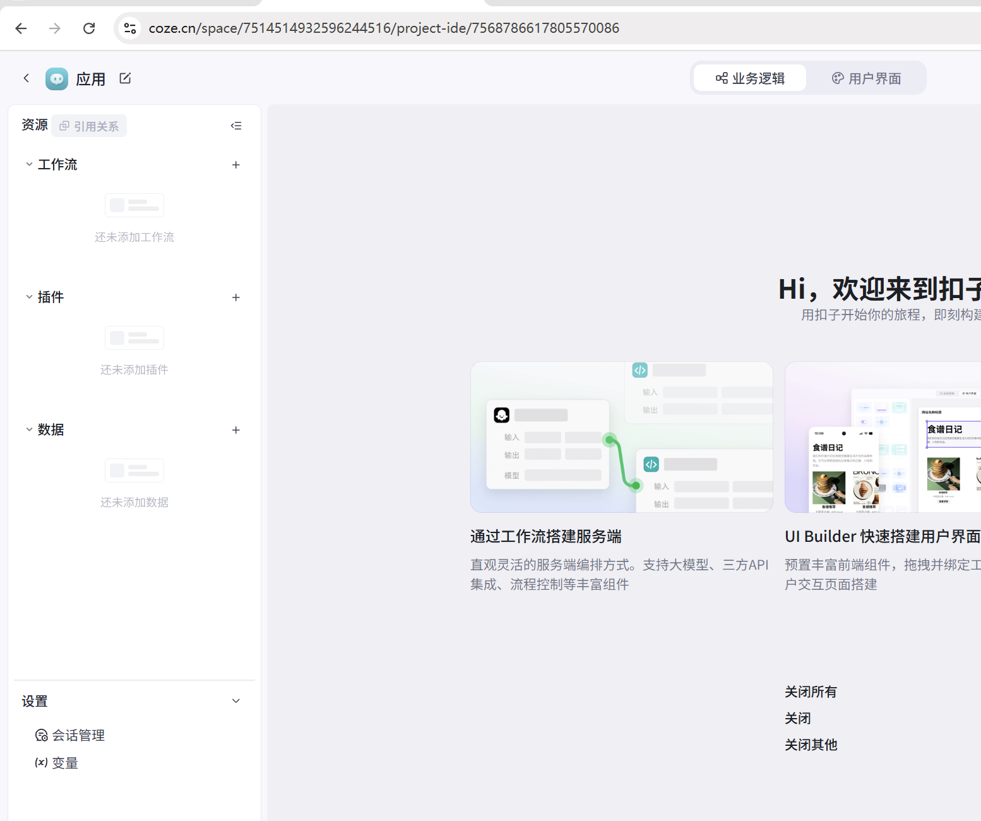Open the 引用关系 reference view
The height and width of the screenshot is (821, 981).
[89, 126]
